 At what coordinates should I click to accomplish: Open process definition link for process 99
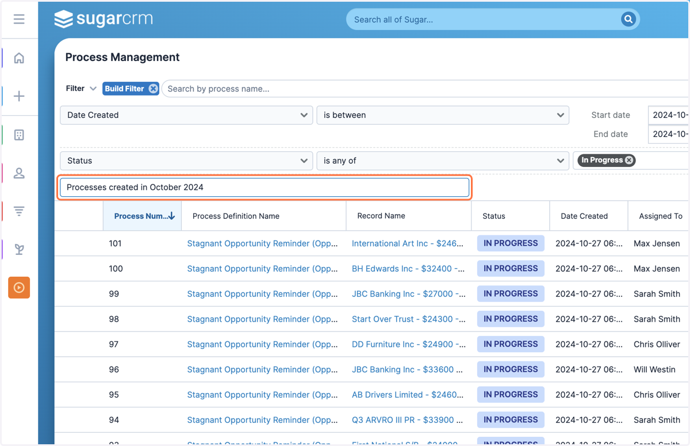point(263,294)
